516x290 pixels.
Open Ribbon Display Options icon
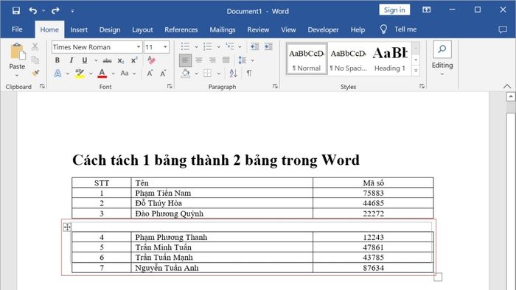pos(427,10)
